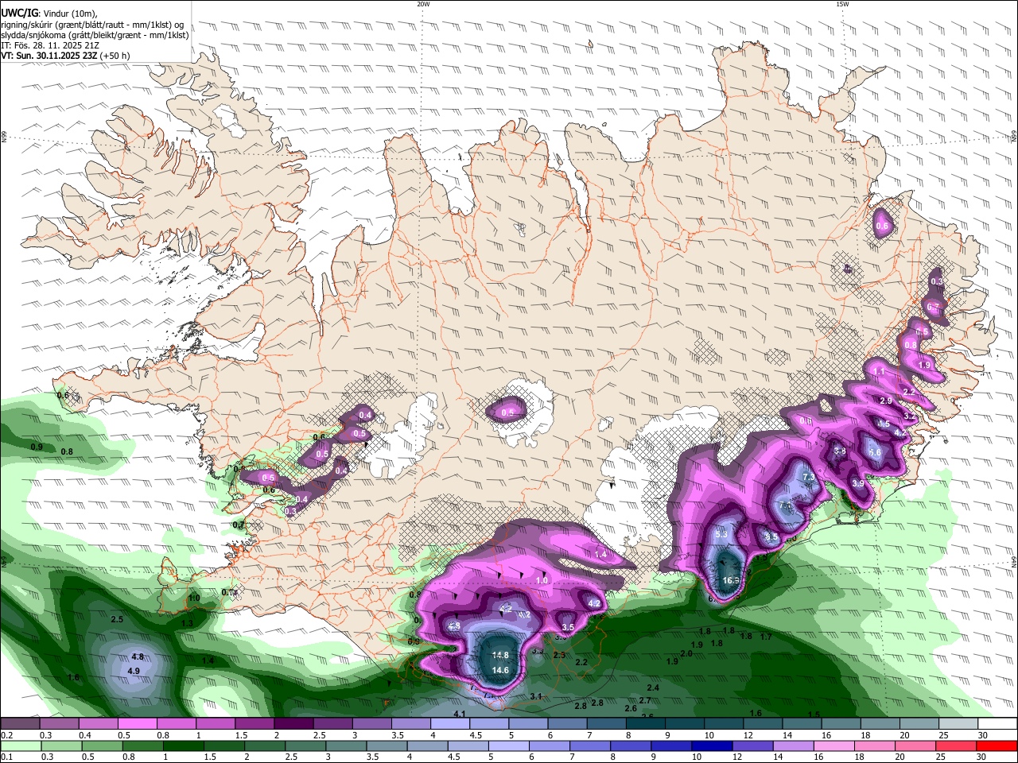Click the red 30 swatch in the rain legend
The image size is (1018, 763).
coord(996,746)
